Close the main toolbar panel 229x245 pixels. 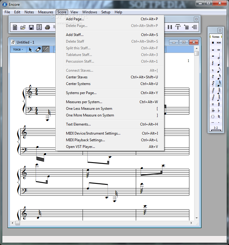[196, 19]
